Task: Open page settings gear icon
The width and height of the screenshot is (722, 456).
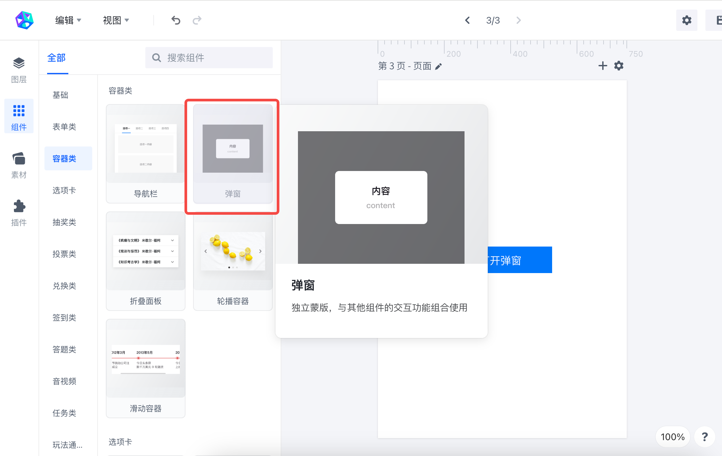Action: 619,66
